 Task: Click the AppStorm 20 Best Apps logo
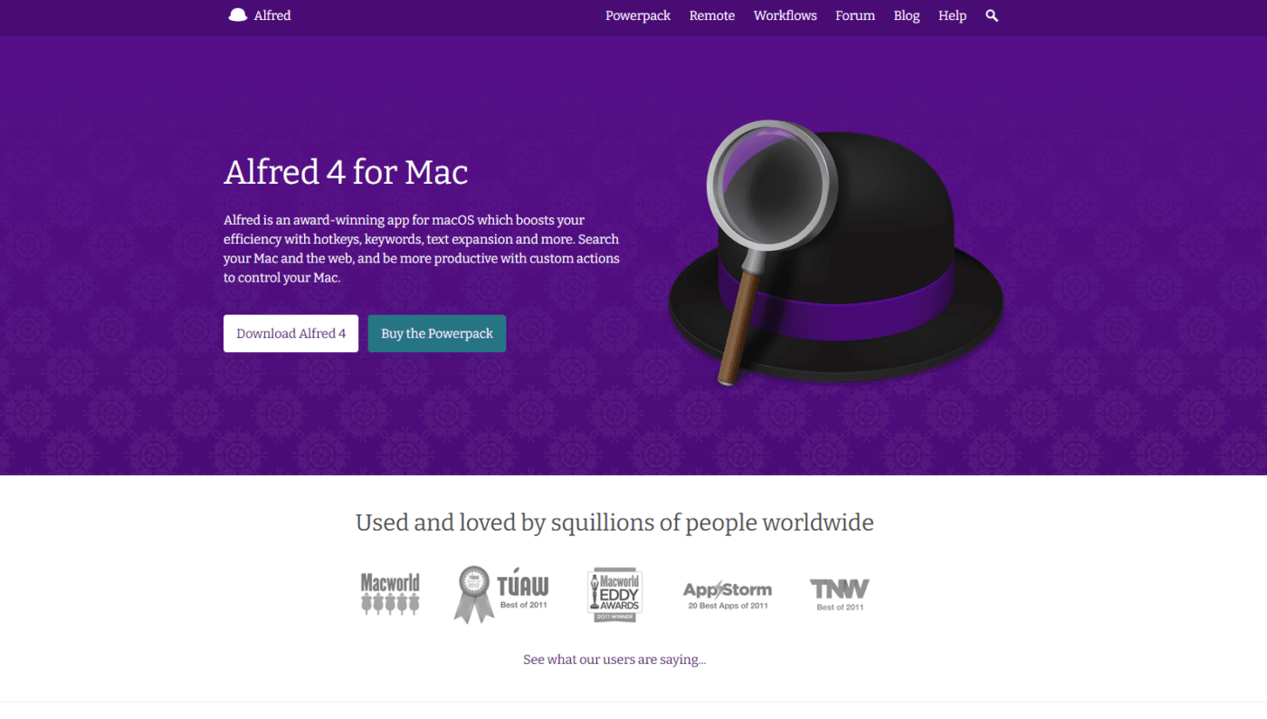(728, 595)
